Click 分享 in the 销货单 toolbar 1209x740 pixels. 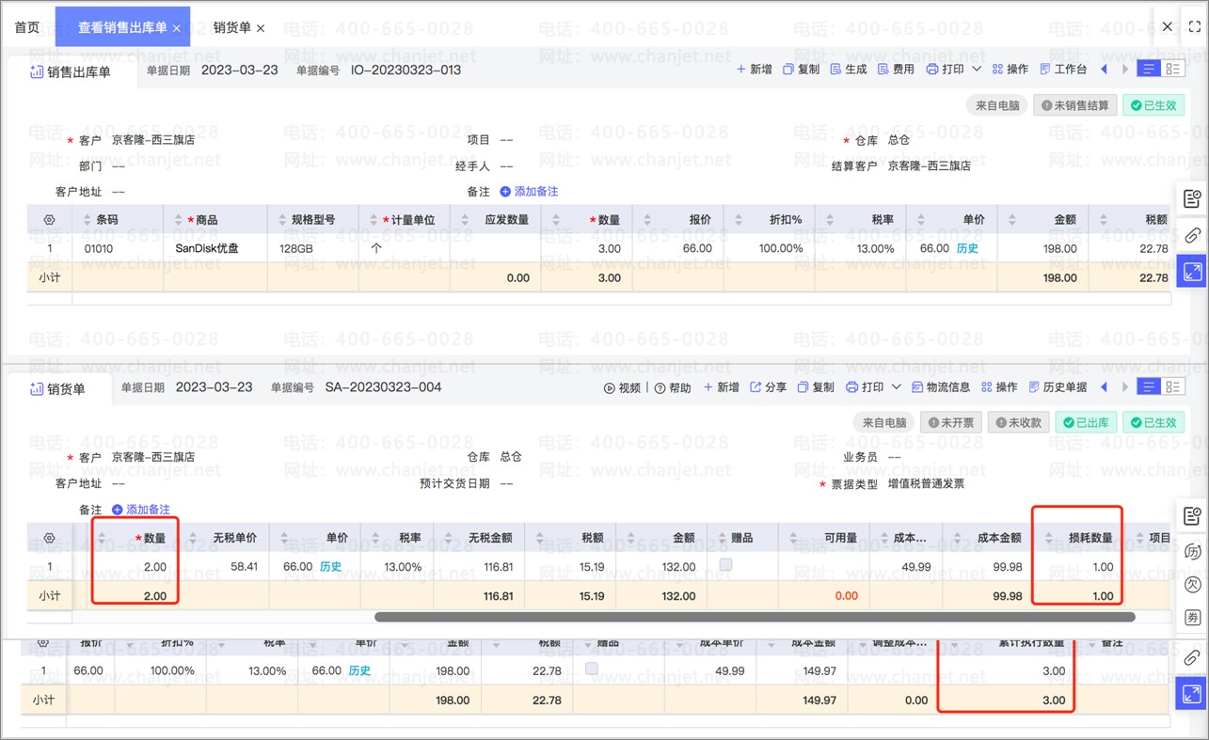[769, 387]
